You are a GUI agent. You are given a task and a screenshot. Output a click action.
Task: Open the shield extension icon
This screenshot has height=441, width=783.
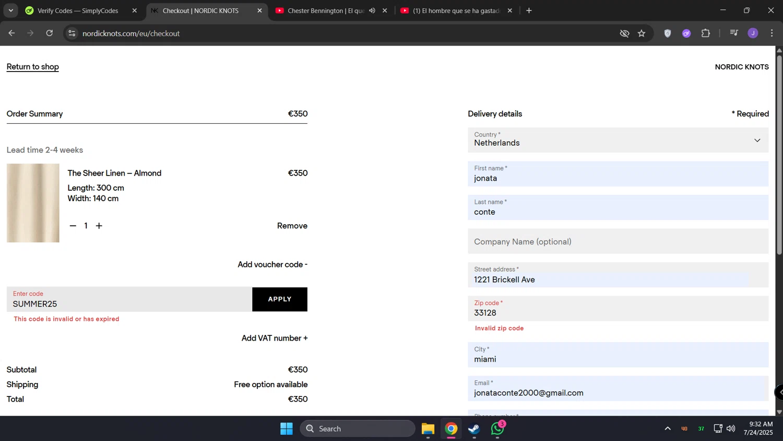[x=668, y=33]
